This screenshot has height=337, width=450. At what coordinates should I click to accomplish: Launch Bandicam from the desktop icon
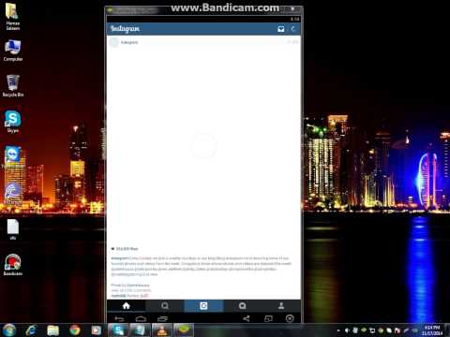tap(13, 265)
